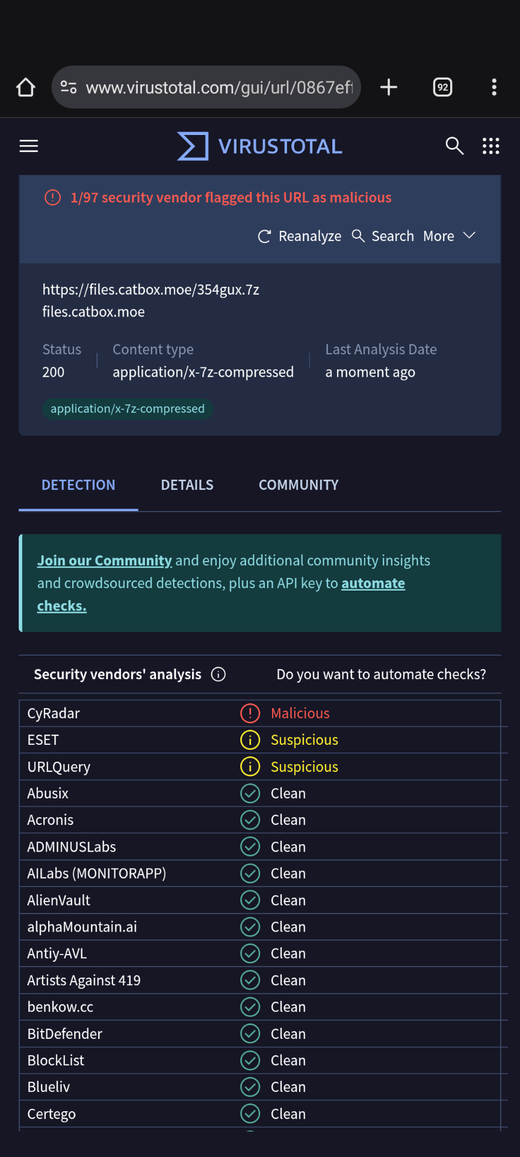Click the CyRadar malicious status icon
The height and width of the screenshot is (1157, 520).
(250, 713)
